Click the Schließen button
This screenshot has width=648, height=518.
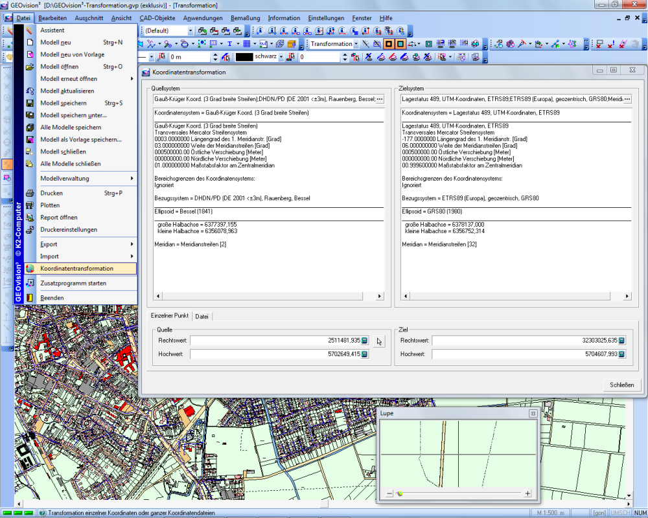point(621,385)
